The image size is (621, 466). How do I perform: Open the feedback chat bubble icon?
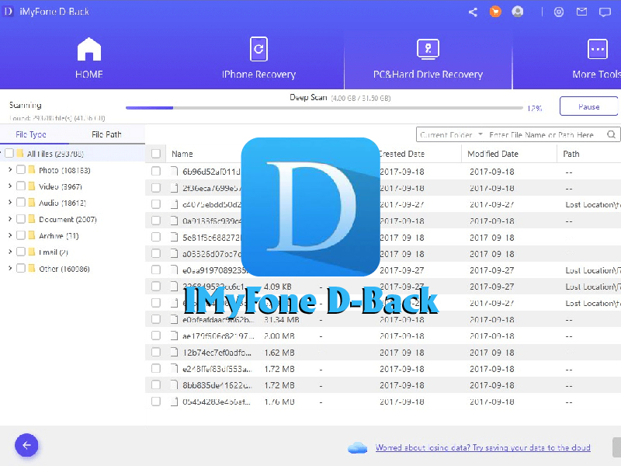click(605, 12)
